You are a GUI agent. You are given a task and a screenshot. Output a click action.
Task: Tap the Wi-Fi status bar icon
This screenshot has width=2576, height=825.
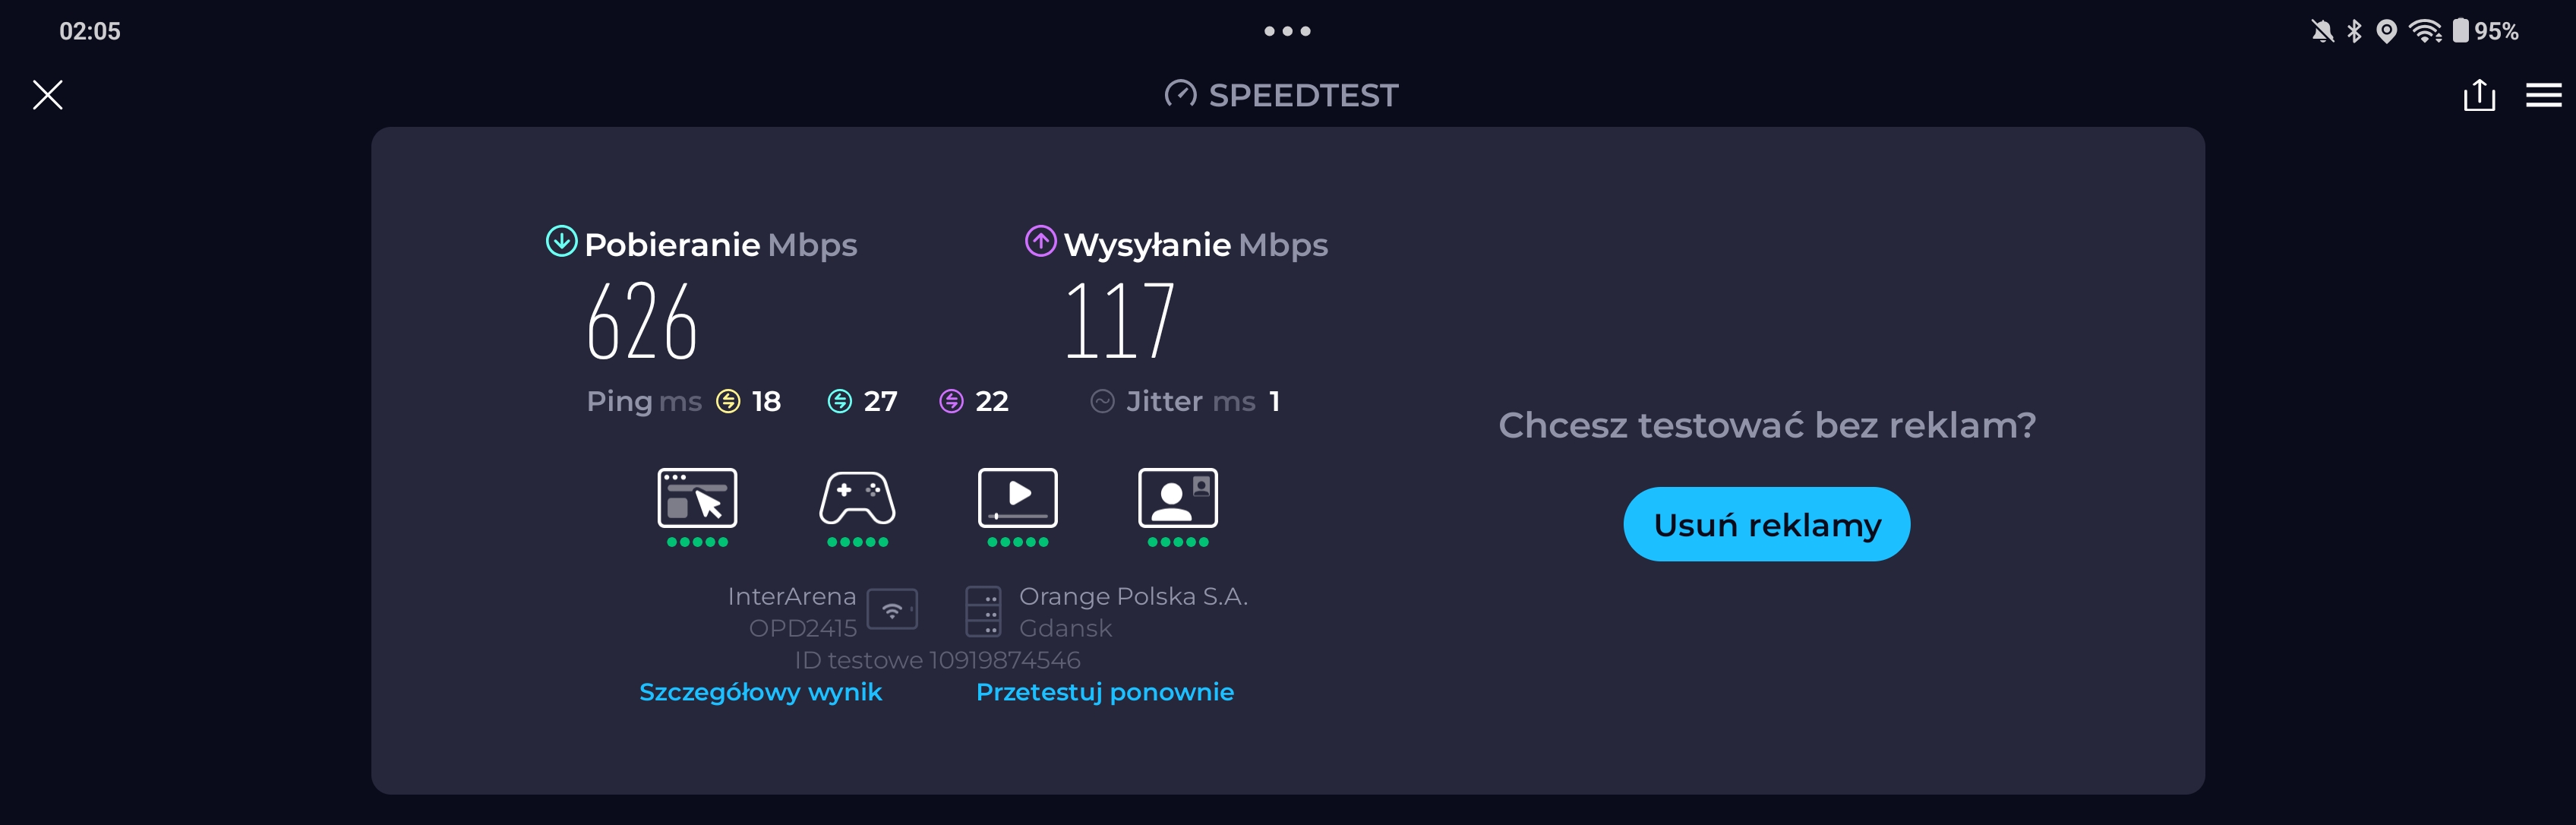tap(2425, 31)
